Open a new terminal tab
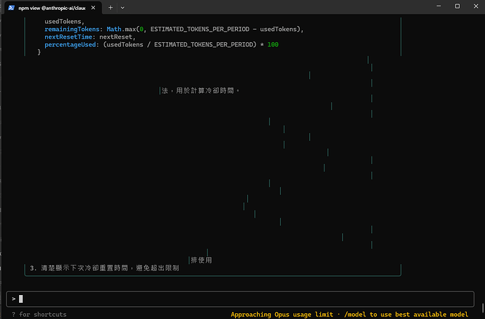 pos(111,8)
